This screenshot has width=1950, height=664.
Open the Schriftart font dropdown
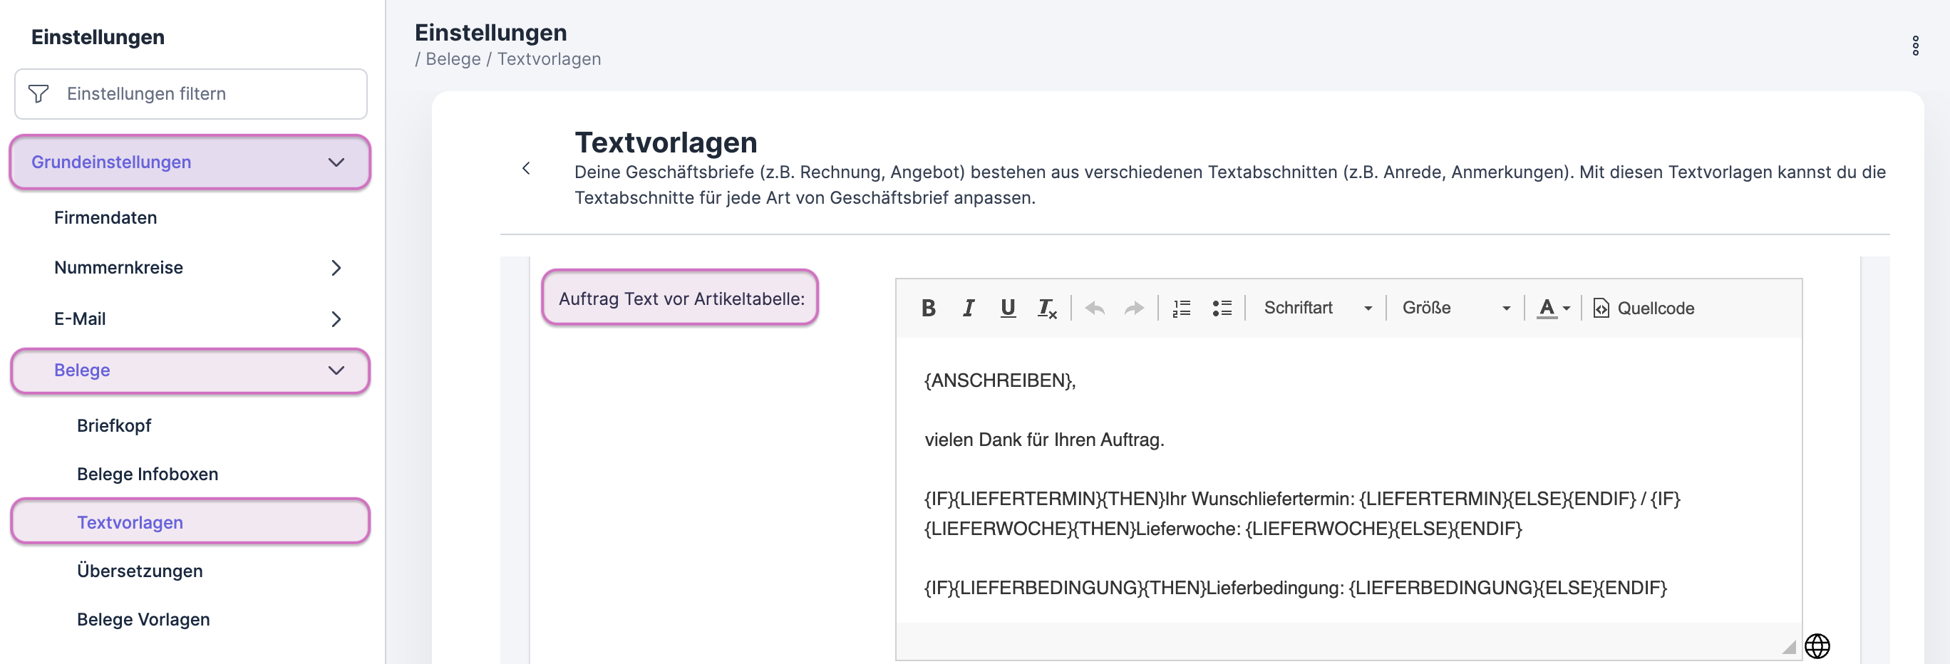pyautogui.click(x=1317, y=308)
